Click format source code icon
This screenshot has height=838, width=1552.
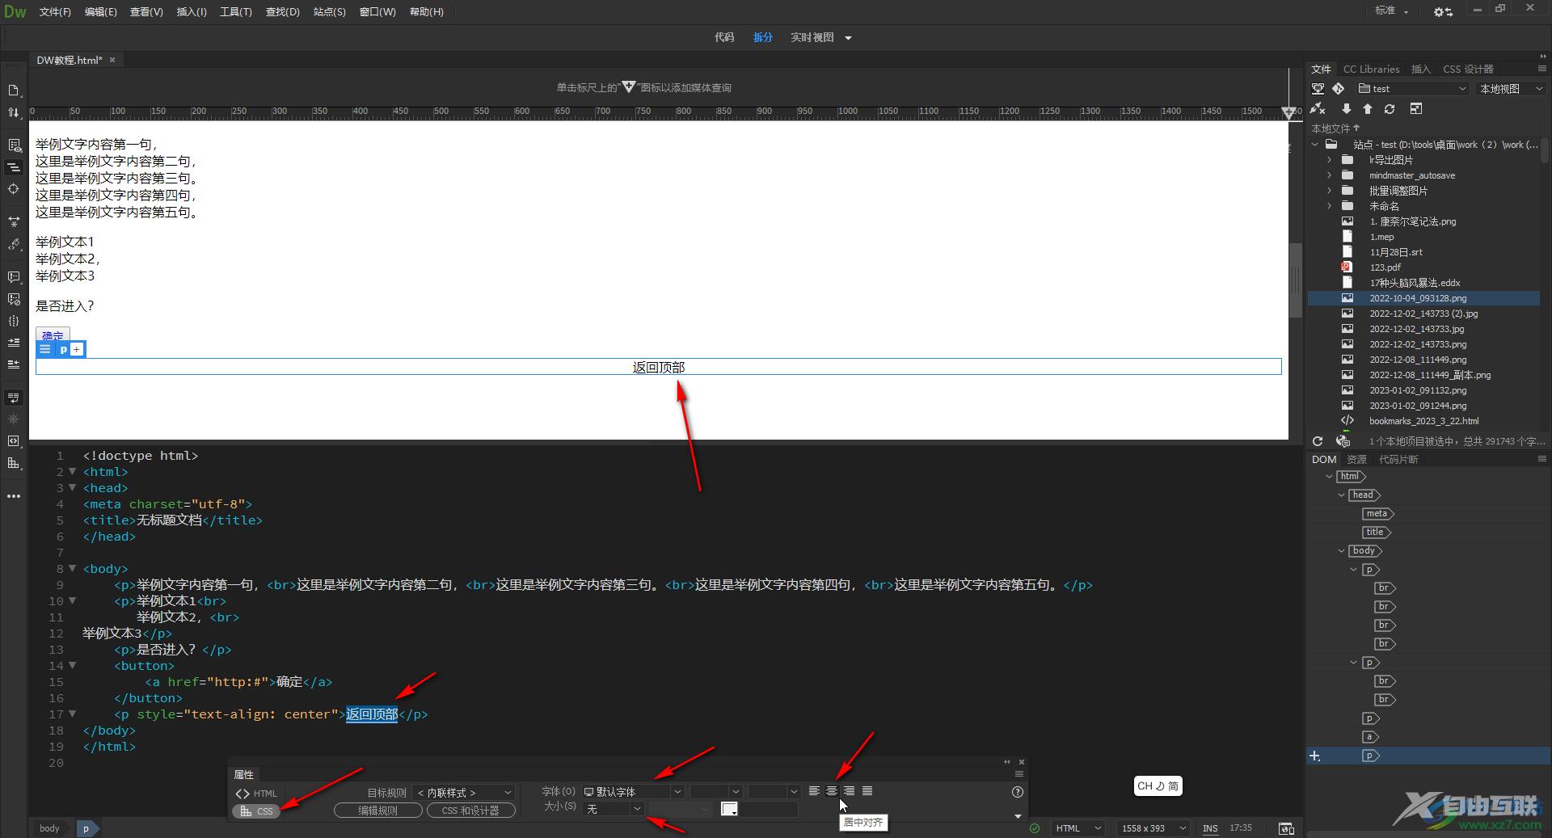pos(14,244)
